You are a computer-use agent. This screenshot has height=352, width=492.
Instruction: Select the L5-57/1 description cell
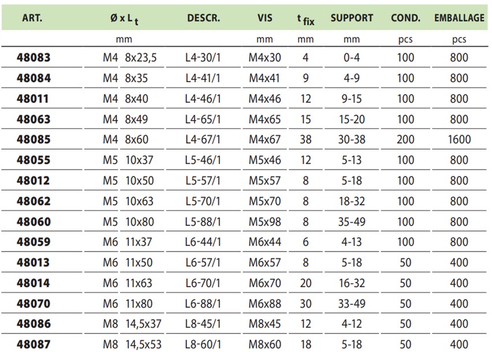click(203, 181)
